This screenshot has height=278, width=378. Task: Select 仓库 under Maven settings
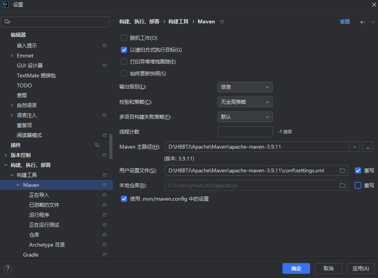pos(34,235)
